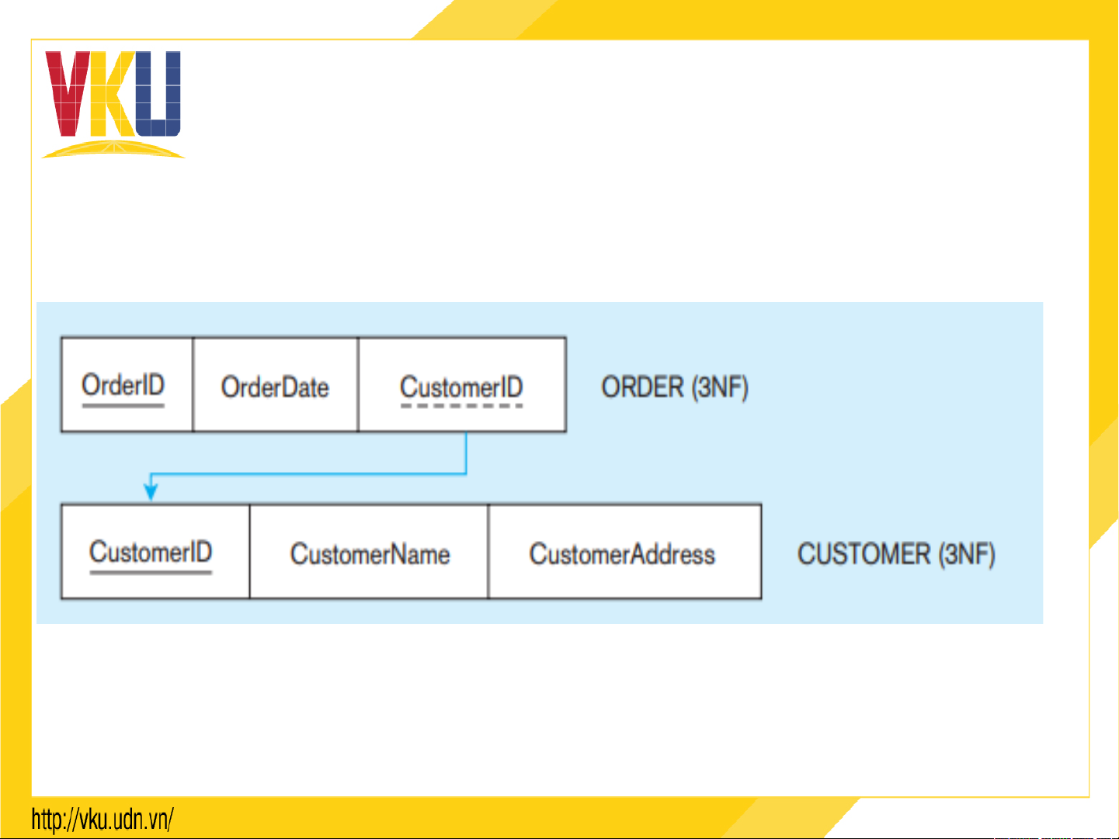The width and height of the screenshot is (1119, 839).
Task: Click the blue arrowhead pointing to CustomerID
Action: point(151,491)
